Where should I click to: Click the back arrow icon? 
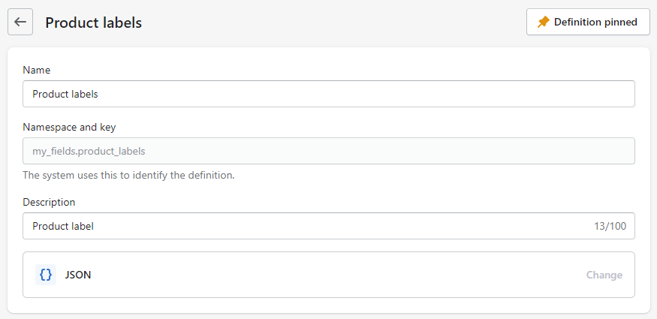point(20,23)
